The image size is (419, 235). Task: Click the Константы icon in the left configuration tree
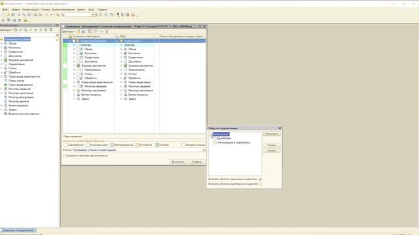click(x=6, y=48)
